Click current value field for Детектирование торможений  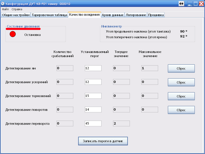click(121, 96)
